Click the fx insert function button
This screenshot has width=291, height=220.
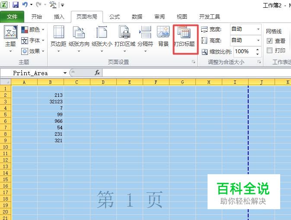click(97, 73)
